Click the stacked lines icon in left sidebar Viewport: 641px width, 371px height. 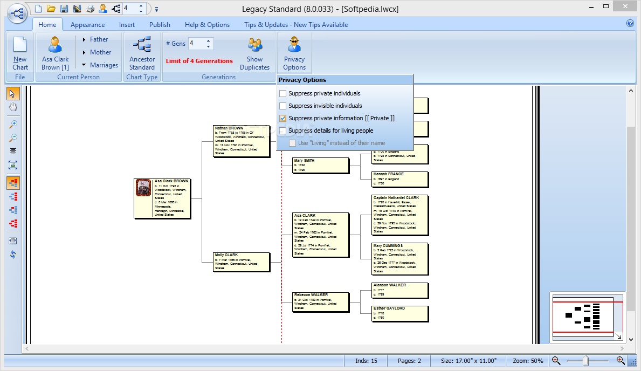[x=13, y=152]
